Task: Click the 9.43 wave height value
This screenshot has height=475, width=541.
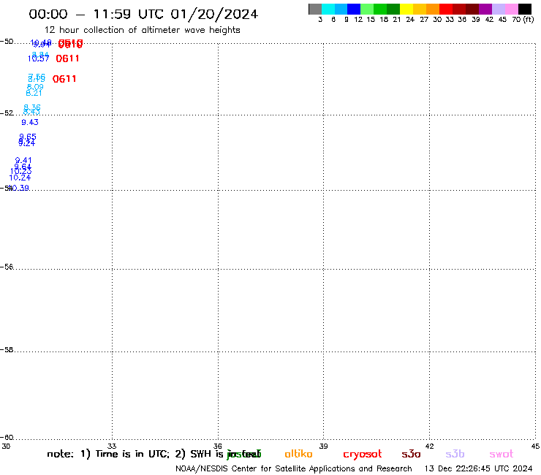Action: [x=30, y=123]
